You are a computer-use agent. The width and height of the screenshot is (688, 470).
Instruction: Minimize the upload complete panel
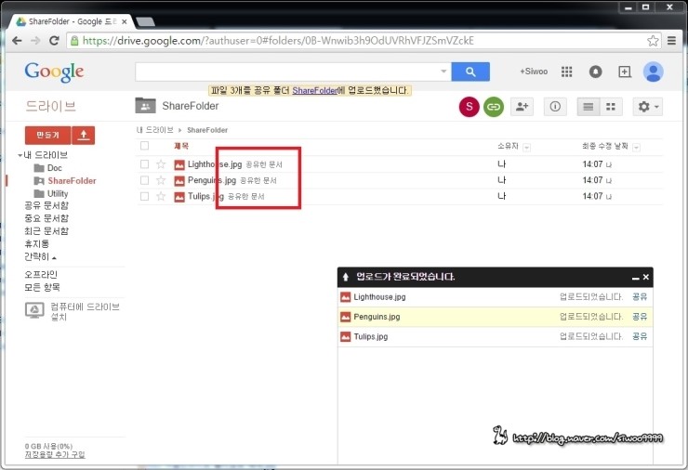point(635,278)
